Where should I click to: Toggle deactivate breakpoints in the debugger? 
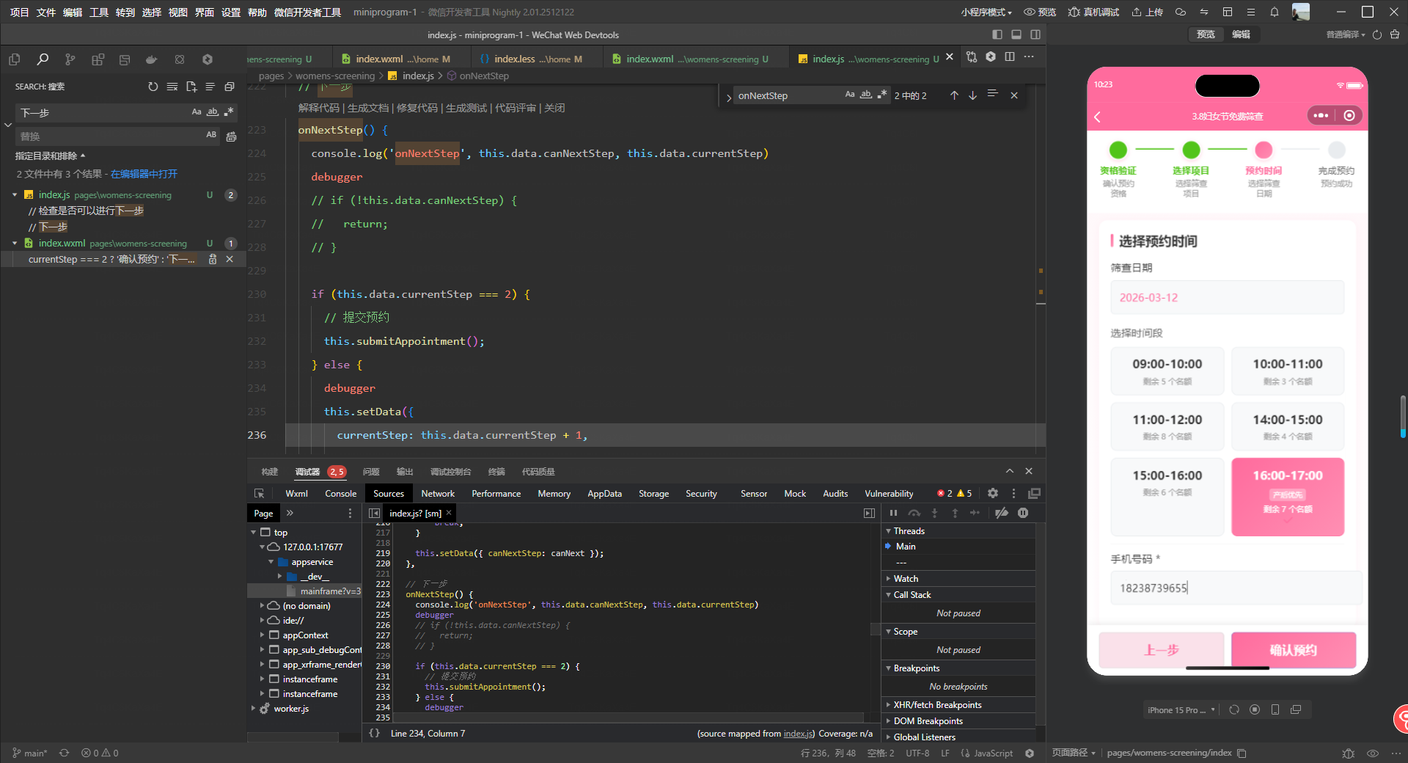pos(1001,513)
